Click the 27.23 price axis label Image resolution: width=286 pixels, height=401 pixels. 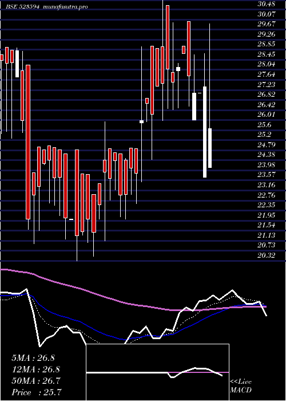pyautogui.click(x=266, y=84)
